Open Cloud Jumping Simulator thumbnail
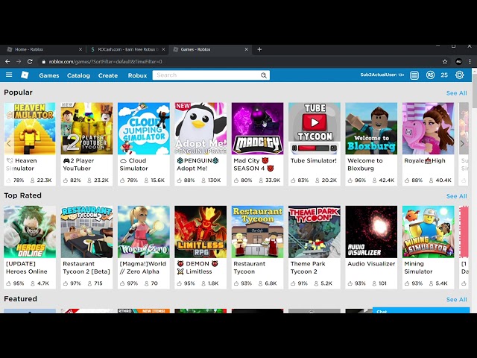Image resolution: width=477 pixels, height=358 pixels. (x=144, y=128)
